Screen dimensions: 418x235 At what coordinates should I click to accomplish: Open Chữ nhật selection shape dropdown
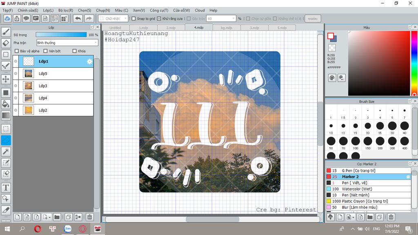[x=113, y=19]
